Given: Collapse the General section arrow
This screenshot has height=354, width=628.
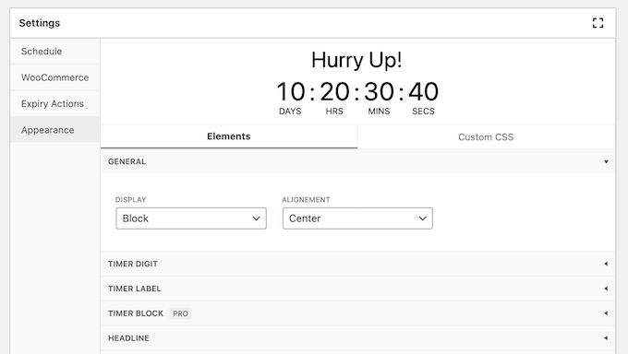Looking at the screenshot, I should (606, 161).
